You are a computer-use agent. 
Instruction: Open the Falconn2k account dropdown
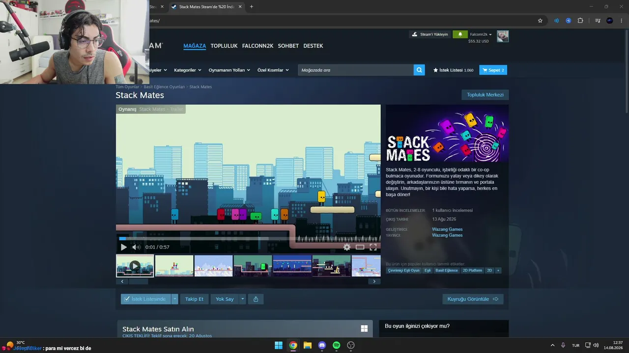pos(481,34)
